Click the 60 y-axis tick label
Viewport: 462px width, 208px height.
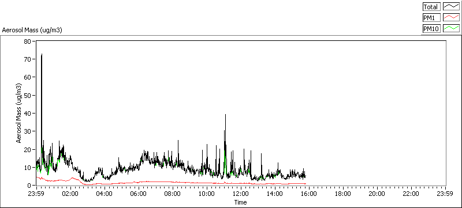pos(27,77)
